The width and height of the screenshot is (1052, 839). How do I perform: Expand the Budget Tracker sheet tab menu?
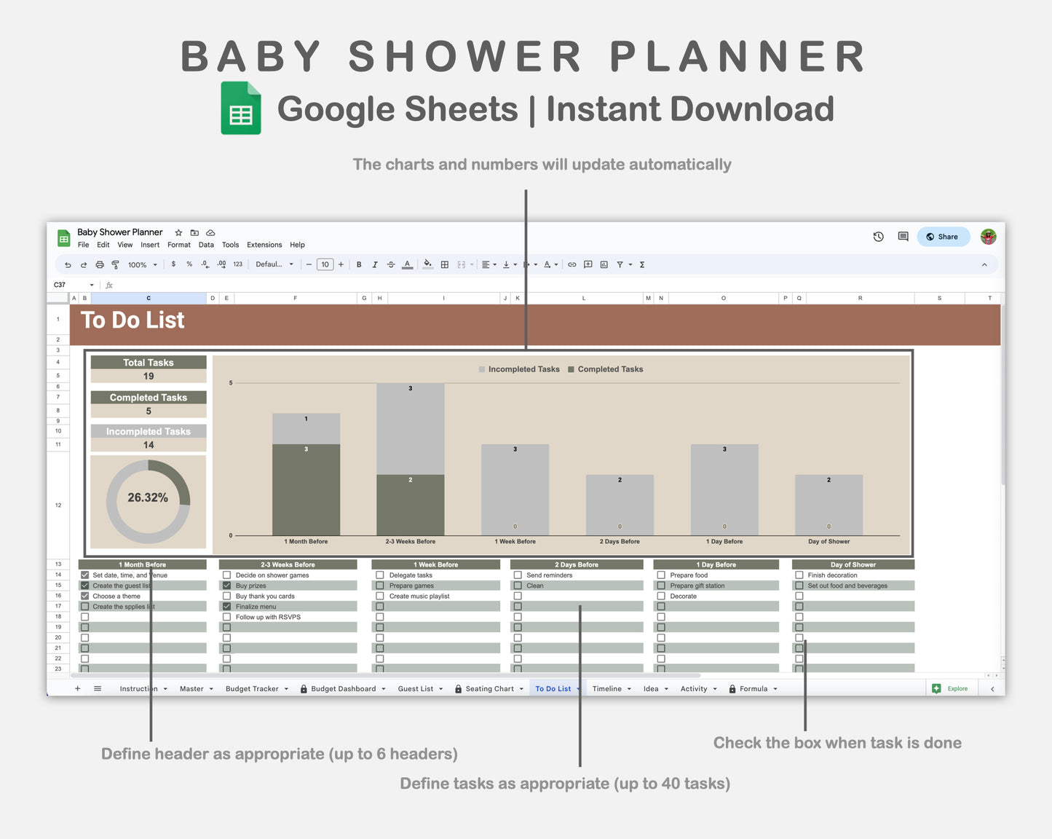286,688
